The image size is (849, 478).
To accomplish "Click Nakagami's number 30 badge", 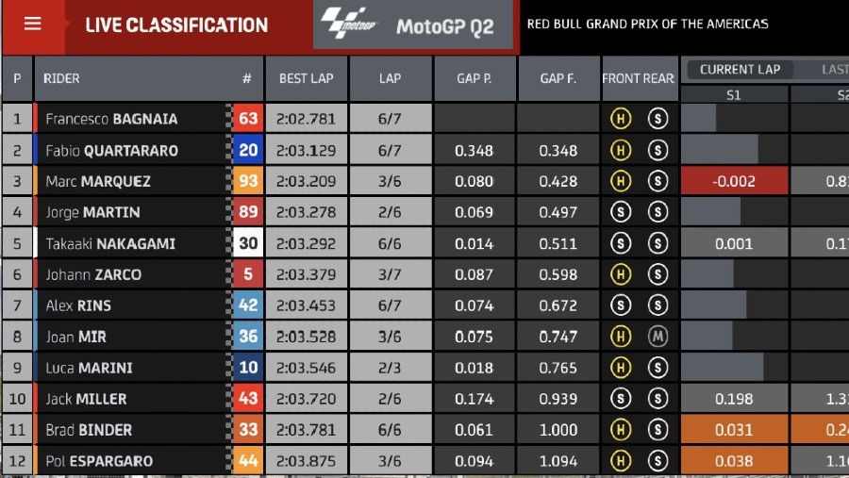I will click(x=248, y=243).
